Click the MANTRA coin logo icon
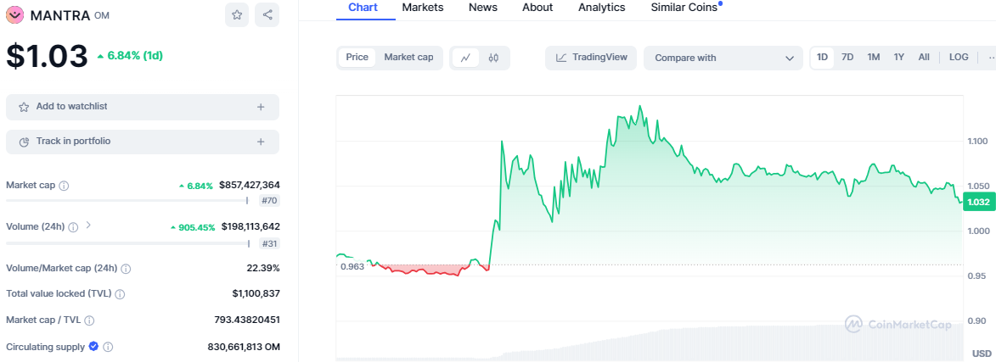The image size is (996, 362). (15, 15)
